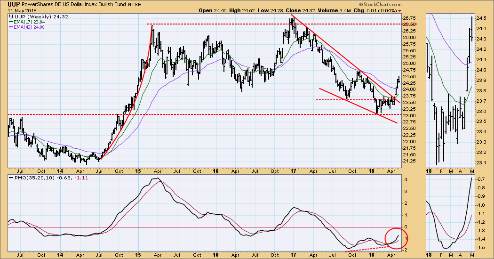Click the -1.5 label on the zoomed PMO panel
Viewport: 494px width, 259px height.
[481, 248]
